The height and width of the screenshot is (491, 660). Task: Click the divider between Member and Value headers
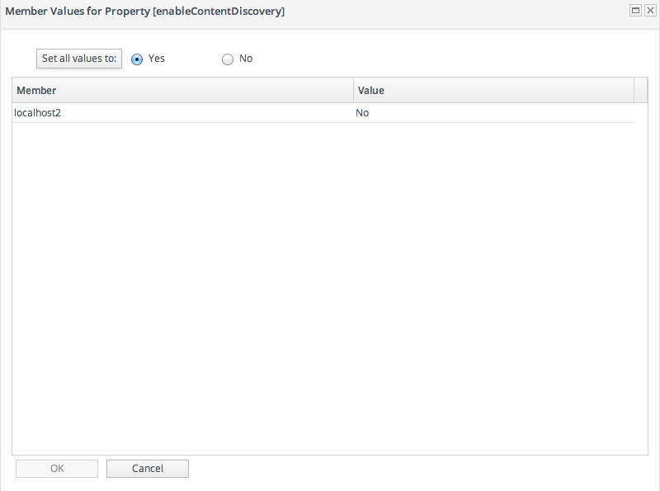(x=353, y=91)
